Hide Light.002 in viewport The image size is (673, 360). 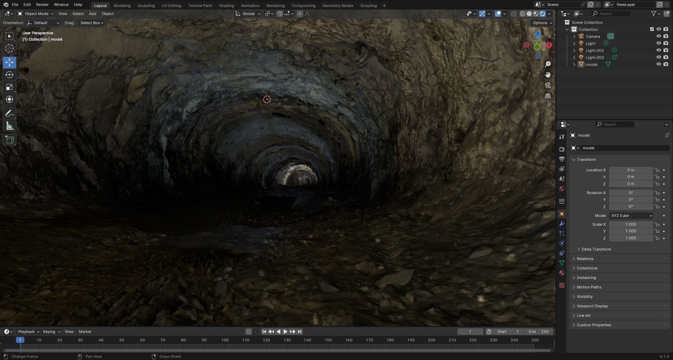(x=659, y=50)
